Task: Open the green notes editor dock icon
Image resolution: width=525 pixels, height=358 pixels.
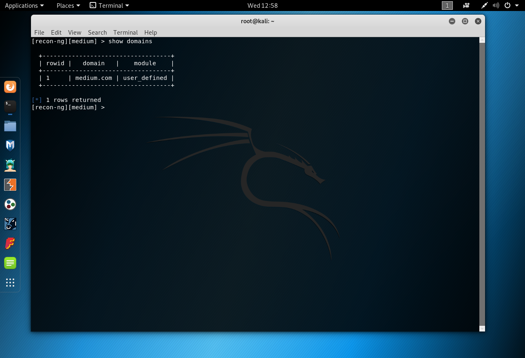Action: pyautogui.click(x=10, y=263)
